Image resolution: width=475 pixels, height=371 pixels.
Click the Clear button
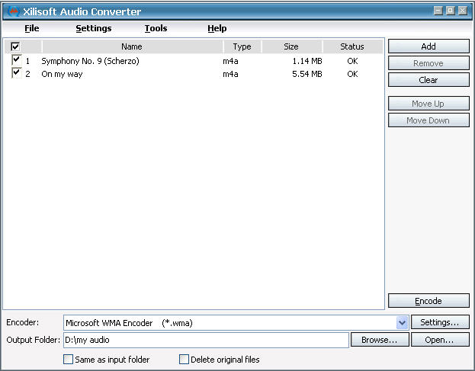point(428,80)
